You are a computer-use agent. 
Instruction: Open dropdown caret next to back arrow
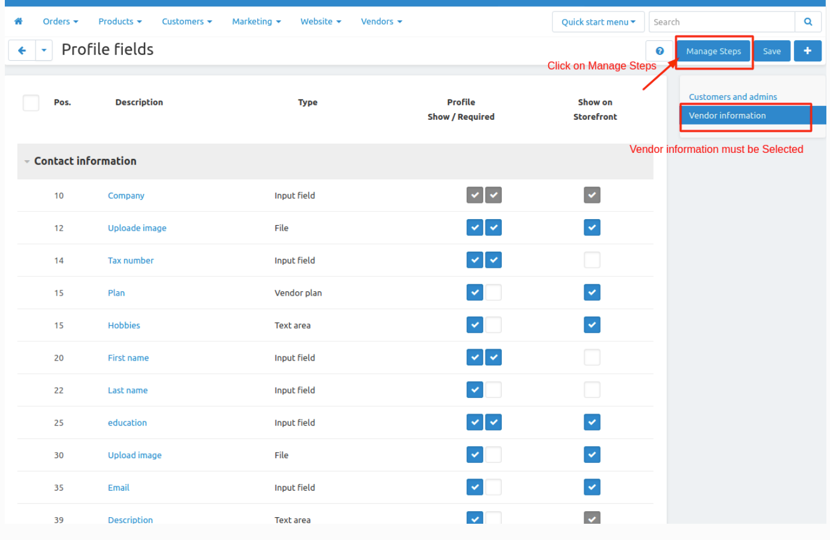(x=44, y=51)
